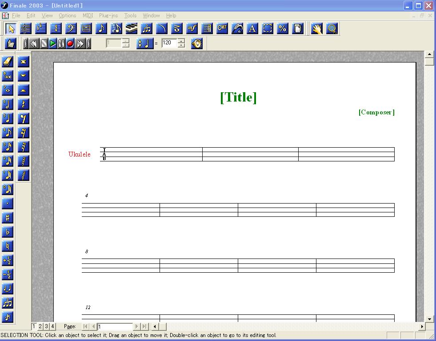Screen dimensions: 436x341
Task: Toggle the grace note tool
Action: (8, 317)
